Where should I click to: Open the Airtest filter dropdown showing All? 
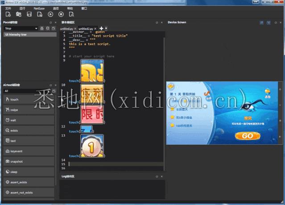pos(27,91)
